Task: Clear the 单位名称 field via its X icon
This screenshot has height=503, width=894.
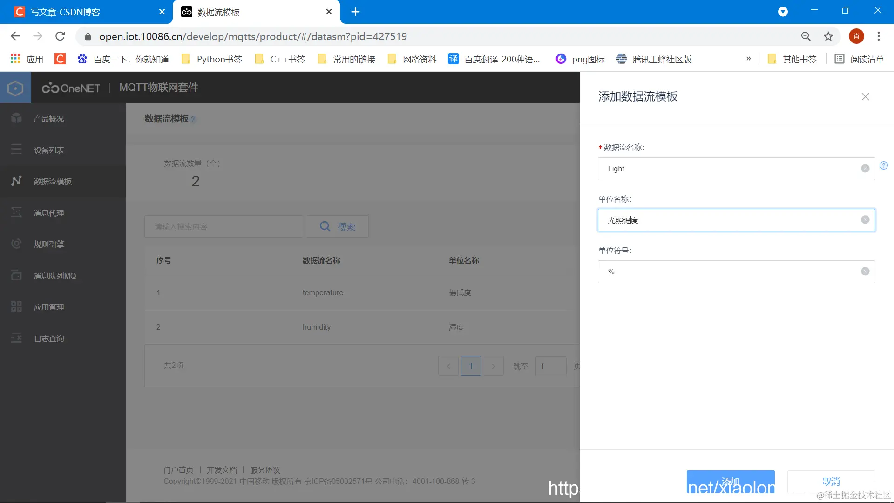Action: 865,220
